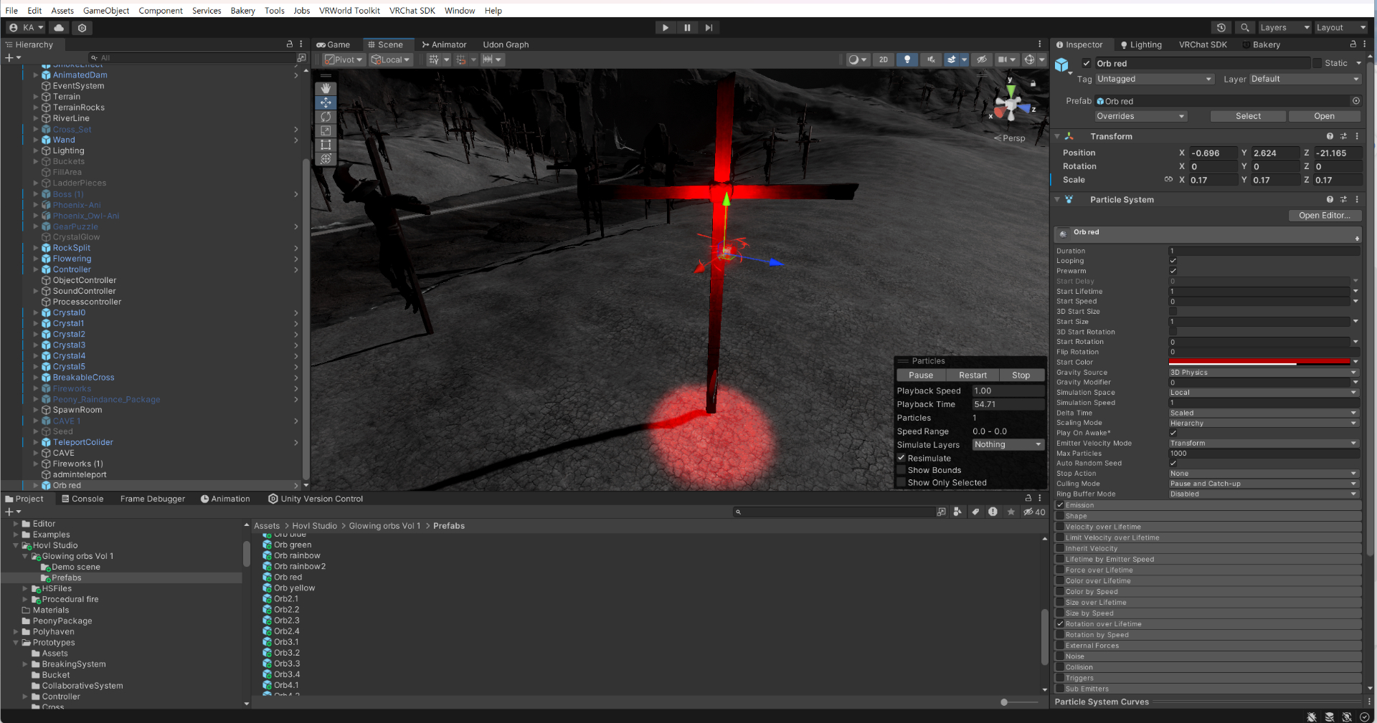Image resolution: width=1377 pixels, height=723 pixels.
Task: Enable the Noise module checkbox
Action: pos(1060,656)
